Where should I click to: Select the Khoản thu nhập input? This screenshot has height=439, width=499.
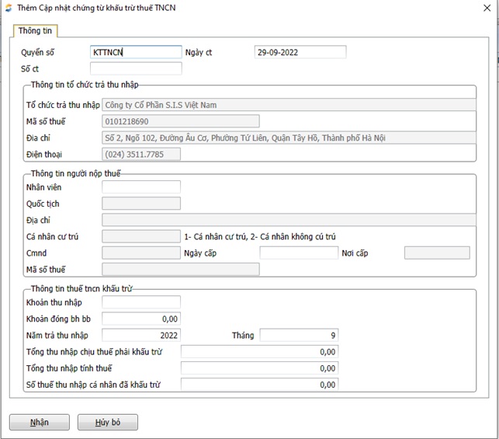pyautogui.click(x=141, y=302)
